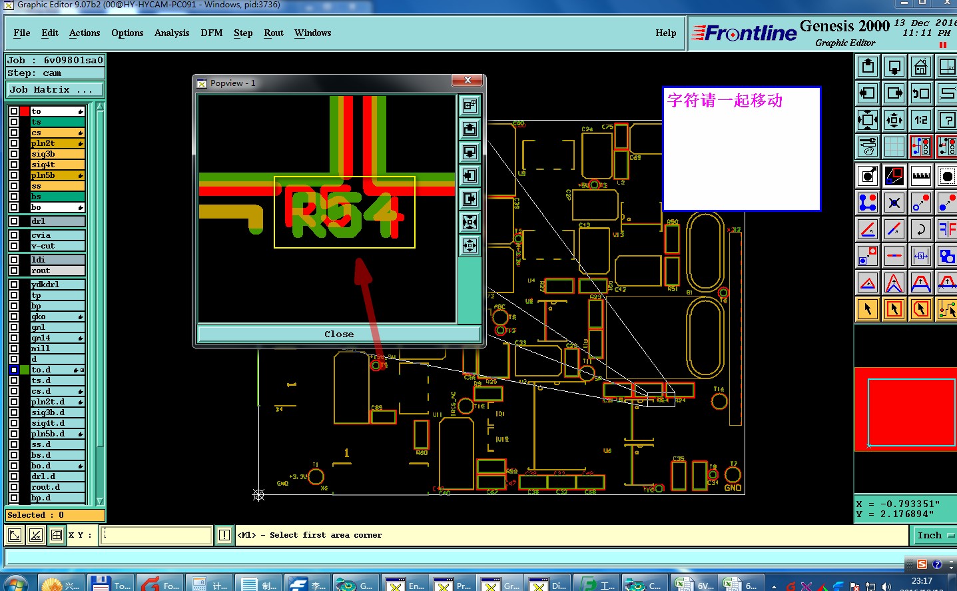
Task: Click Close button in Popview window
Action: (x=339, y=334)
